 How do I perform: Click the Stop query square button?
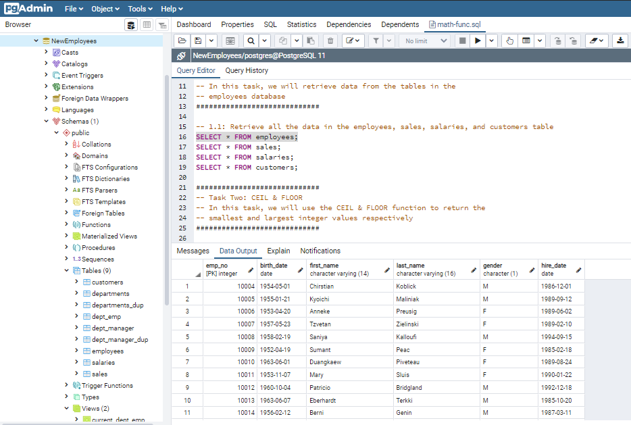[462, 41]
